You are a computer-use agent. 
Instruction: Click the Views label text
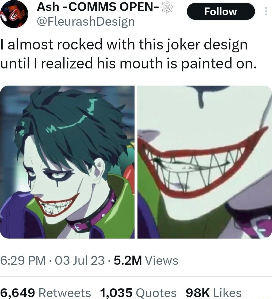[x=162, y=259]
